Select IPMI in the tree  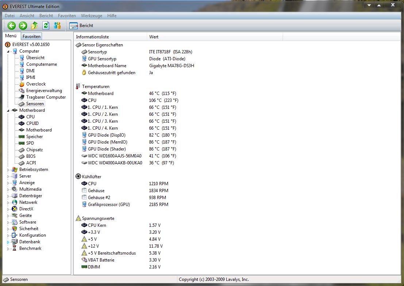pos(31,77)
